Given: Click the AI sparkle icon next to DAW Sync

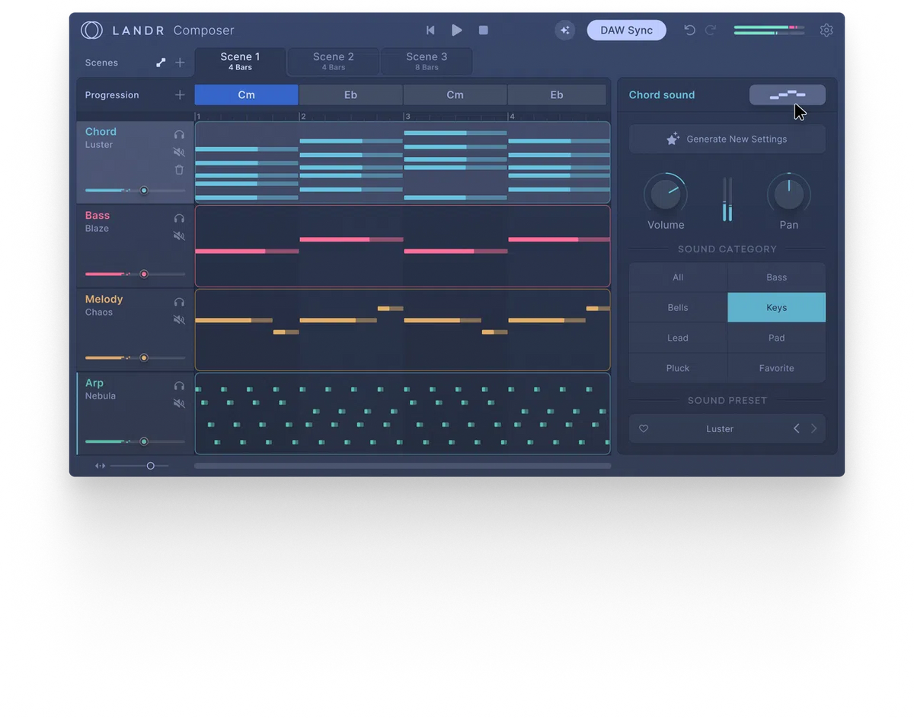Looking at the screenshot, I should pyautogui.click(x=564, y=30).
